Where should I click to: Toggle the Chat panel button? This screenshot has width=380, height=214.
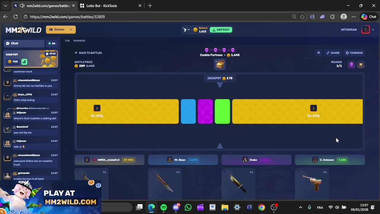click(24, 43)
